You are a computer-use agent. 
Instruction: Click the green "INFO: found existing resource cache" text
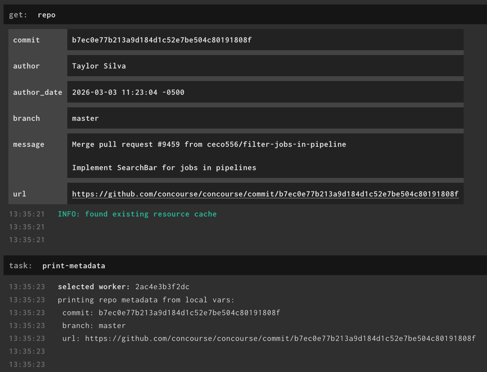tap(137, 214)
